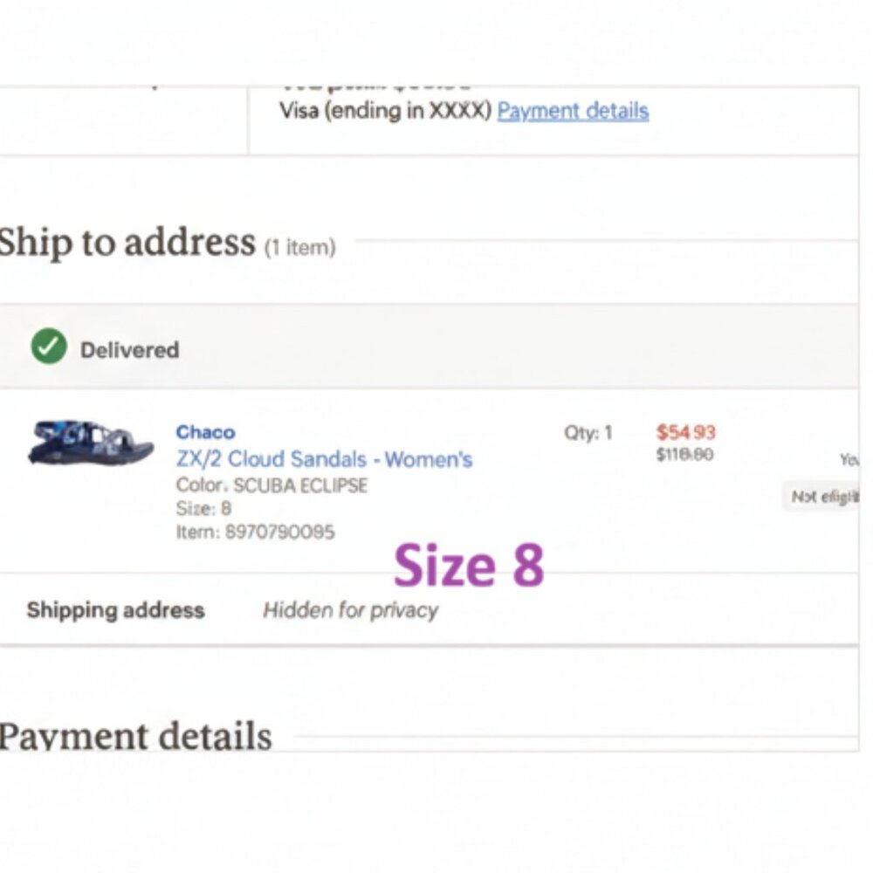
Task: Open ZX/2 Cloud Sandals - Women's link
Action: 324,459
